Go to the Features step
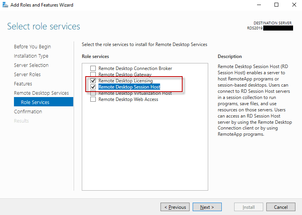 (23, 84)
